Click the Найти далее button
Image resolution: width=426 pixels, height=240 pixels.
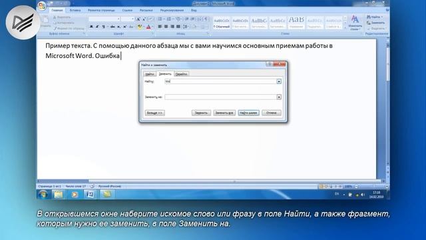point(248,113)
